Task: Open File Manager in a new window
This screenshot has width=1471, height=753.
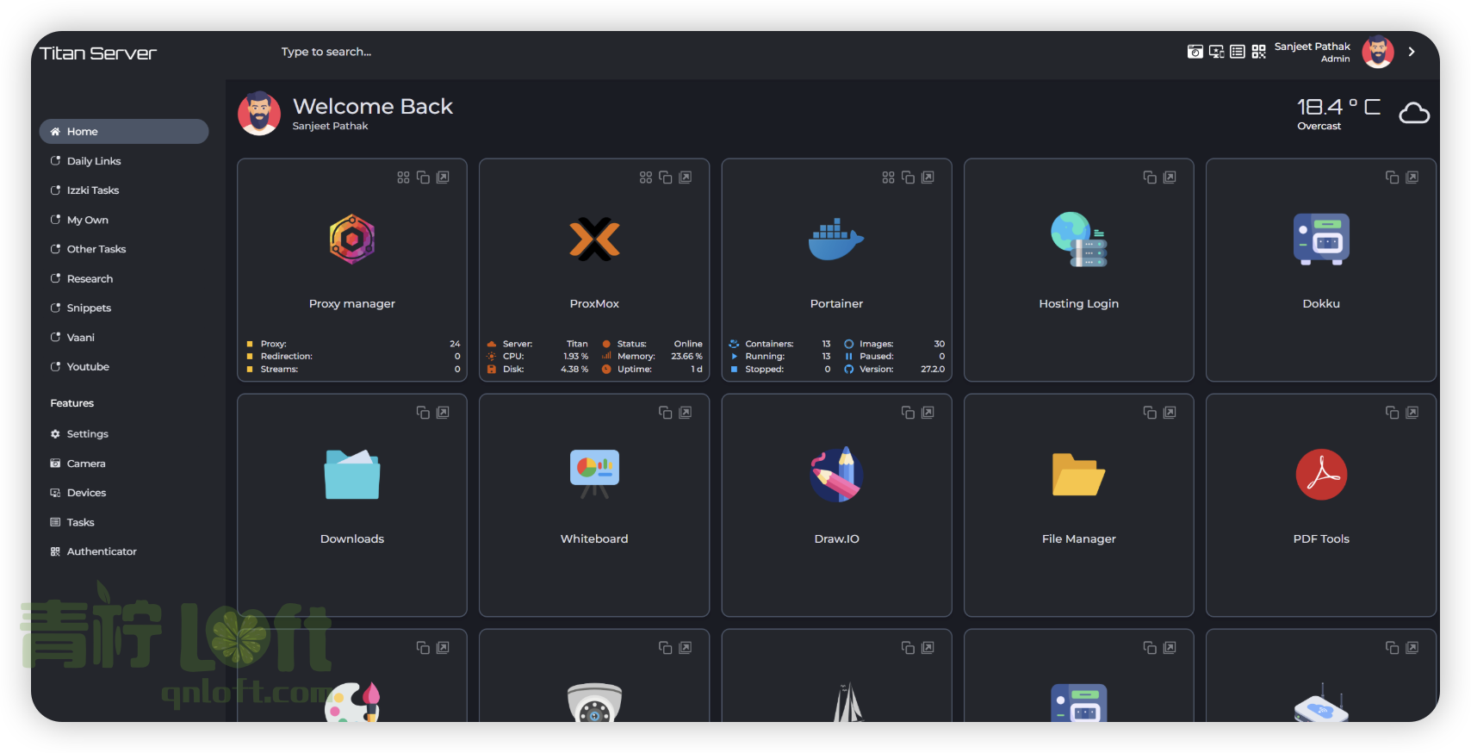Action: pos(1170,413)
